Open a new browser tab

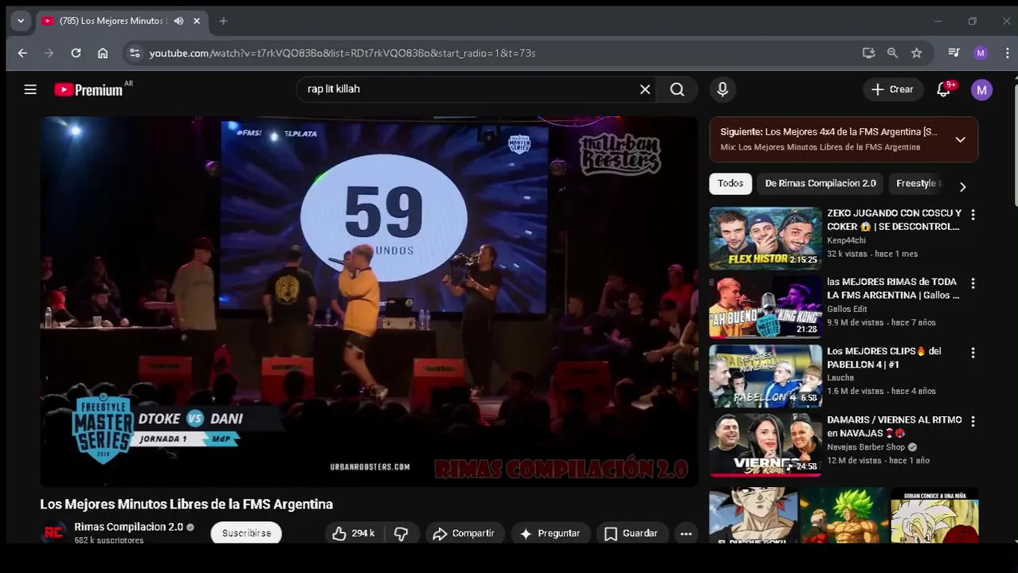223,21
